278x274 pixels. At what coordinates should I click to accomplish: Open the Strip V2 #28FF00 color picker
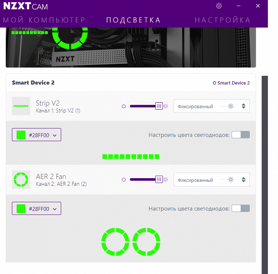tap(36, 135)
